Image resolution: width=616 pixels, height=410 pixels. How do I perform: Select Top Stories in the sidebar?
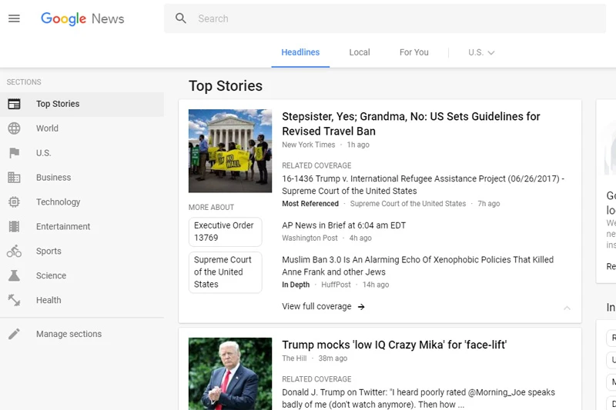click(x=82, y=104)
